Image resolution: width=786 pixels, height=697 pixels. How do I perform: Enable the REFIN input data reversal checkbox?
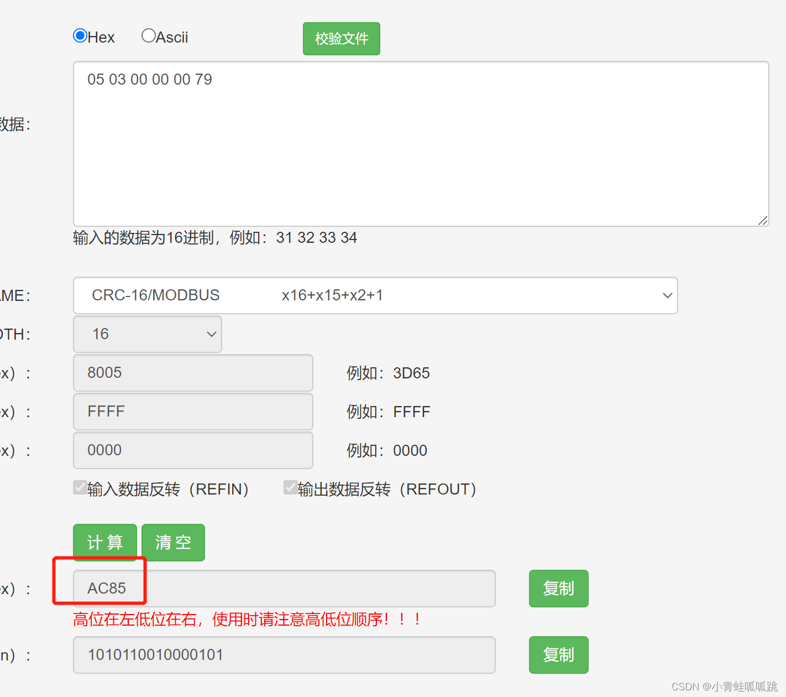click(80, 487)
